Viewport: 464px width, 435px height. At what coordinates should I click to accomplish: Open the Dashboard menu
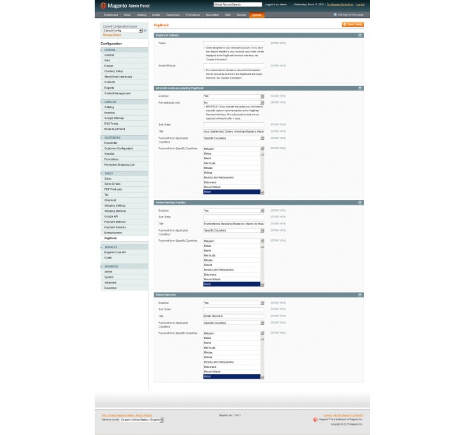point(111,15)
